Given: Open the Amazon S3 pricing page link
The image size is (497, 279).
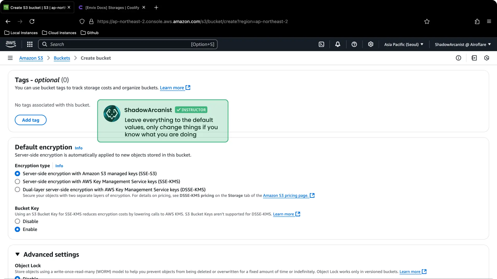Looking at the screenshot, I should 285,196.
